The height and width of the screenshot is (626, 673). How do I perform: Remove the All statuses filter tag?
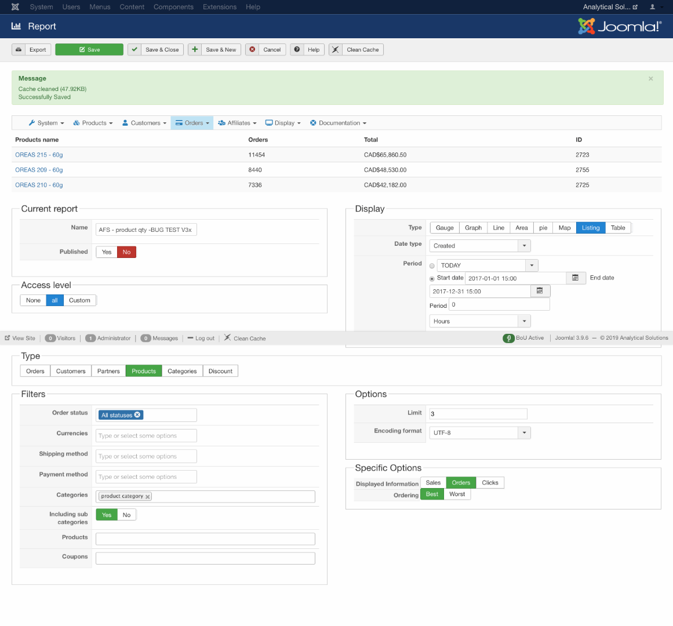pyautogui.click(x=137, y=415)
